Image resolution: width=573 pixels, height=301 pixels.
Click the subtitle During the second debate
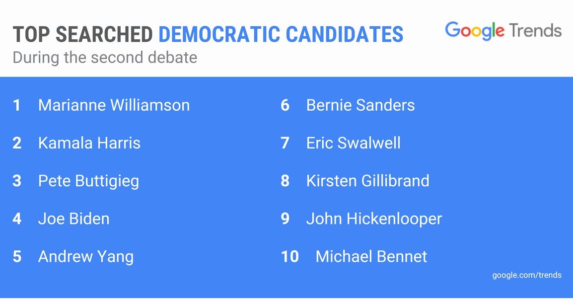click(x=105, y=58)
